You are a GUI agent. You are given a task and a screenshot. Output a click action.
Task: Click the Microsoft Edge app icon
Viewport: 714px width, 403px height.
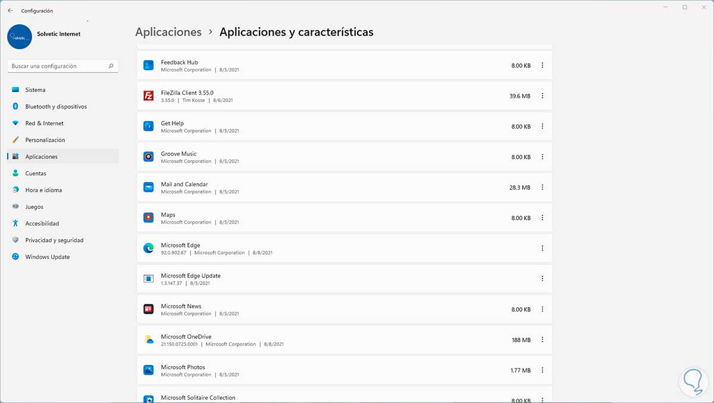[149, 248]
